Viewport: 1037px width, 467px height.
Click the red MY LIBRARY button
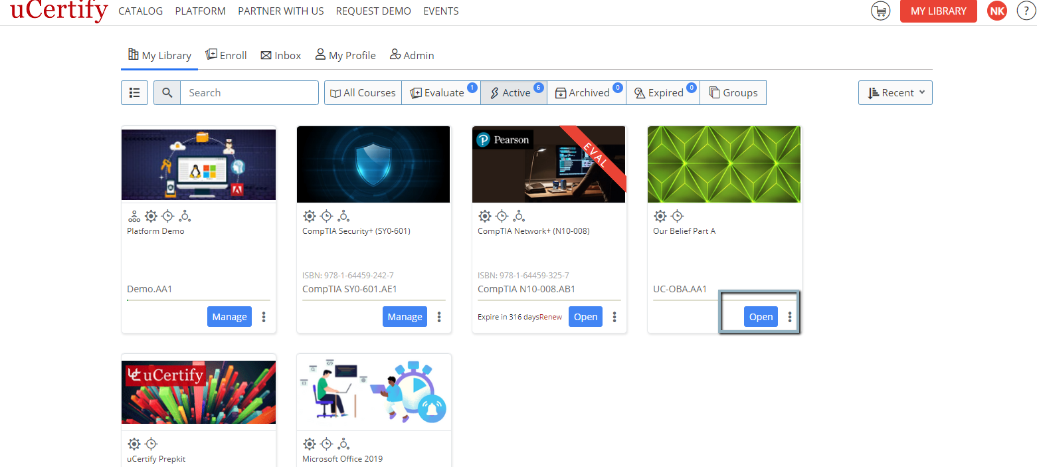938,11
